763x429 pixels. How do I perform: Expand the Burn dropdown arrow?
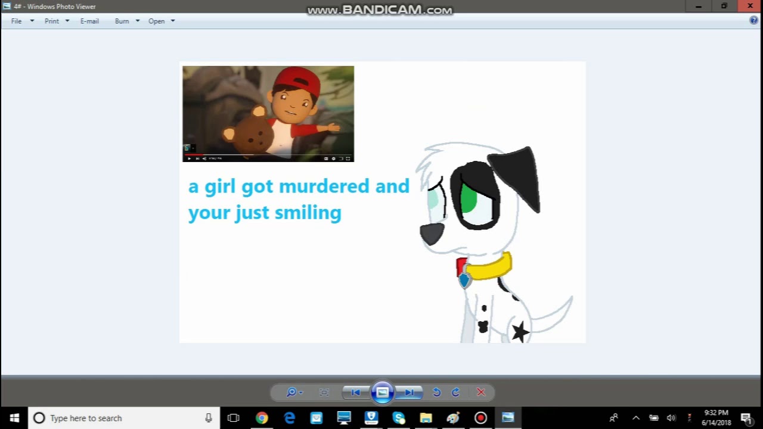coord(138,21)
